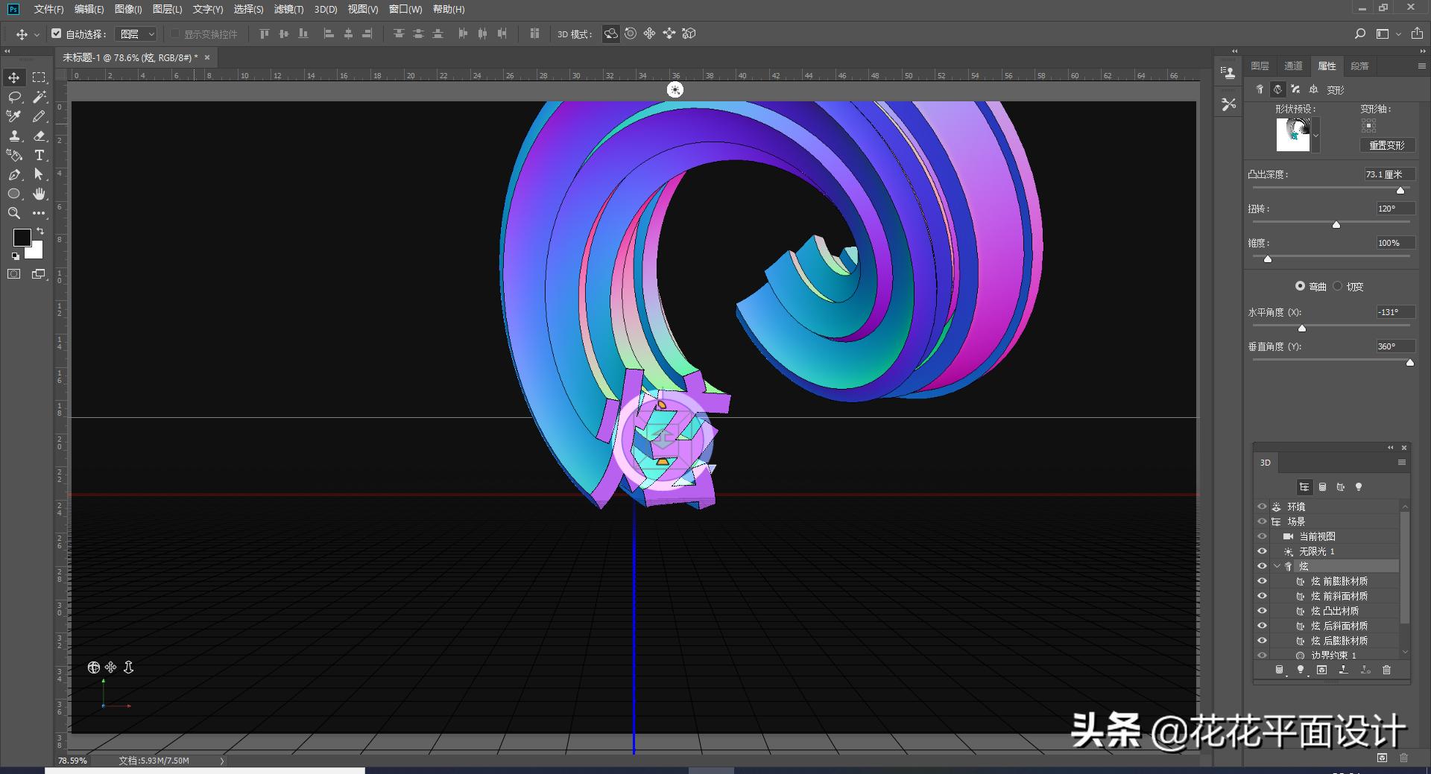Activate the Hand tool
1431x774 pixels.
(x=40, y=194)
